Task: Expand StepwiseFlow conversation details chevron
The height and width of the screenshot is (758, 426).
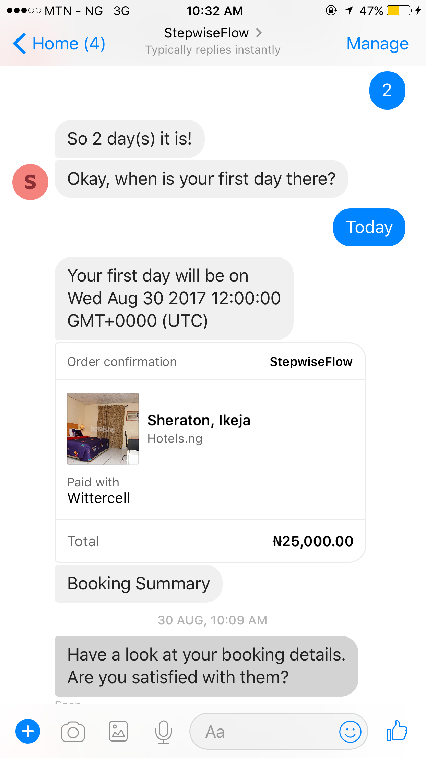Action: click(x=259, y=33)
